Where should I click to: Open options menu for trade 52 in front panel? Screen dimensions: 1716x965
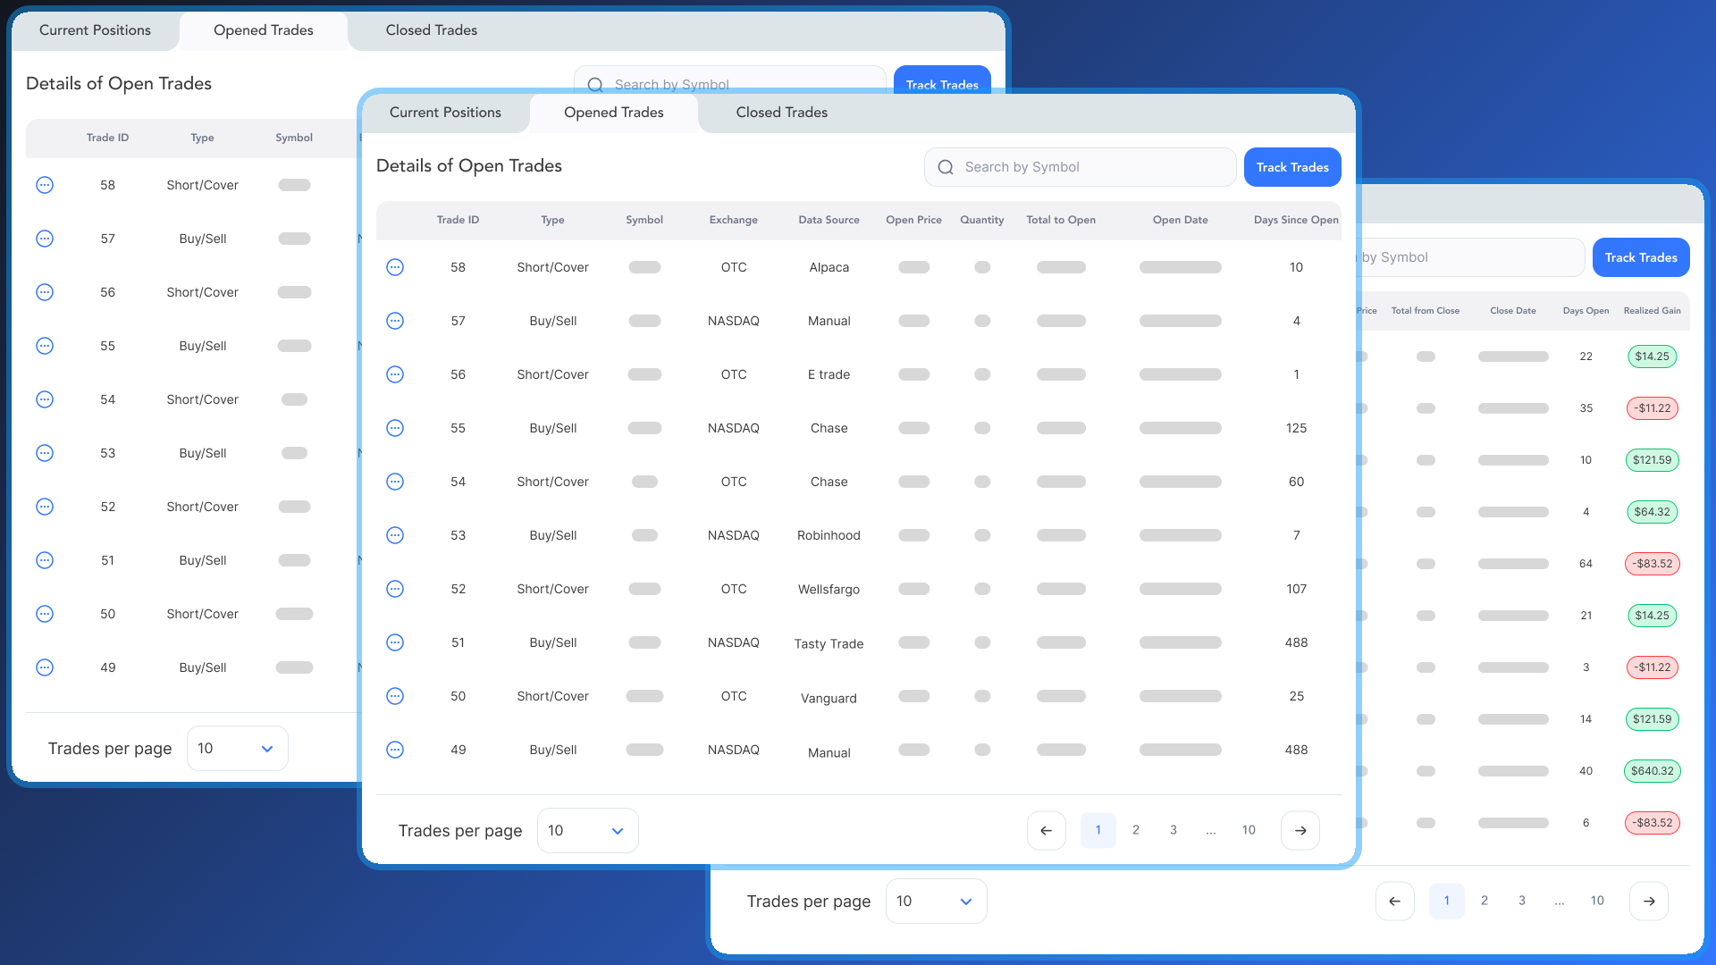point(395,589)
